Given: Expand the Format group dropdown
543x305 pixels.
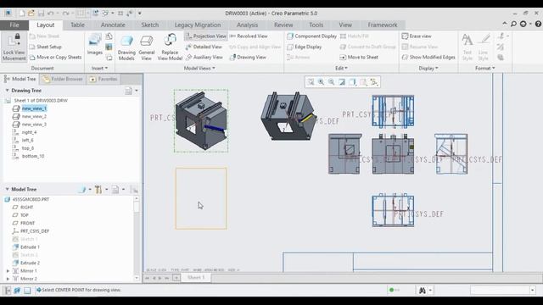Looking at the screenshot, I should point(484,68).
